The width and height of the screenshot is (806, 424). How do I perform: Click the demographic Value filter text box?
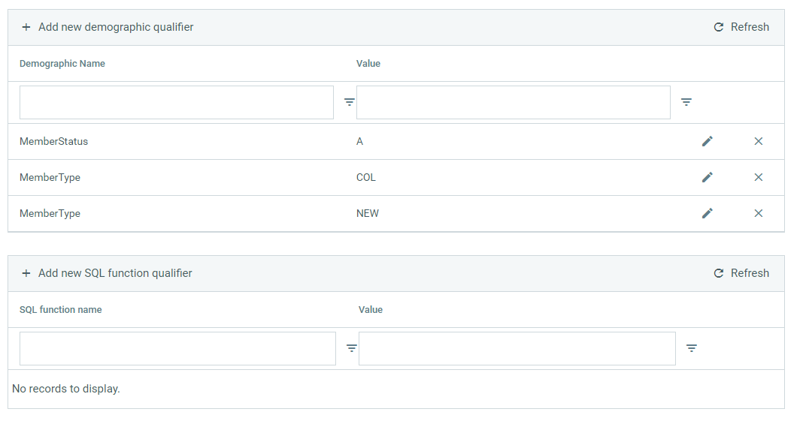point(513,102)
